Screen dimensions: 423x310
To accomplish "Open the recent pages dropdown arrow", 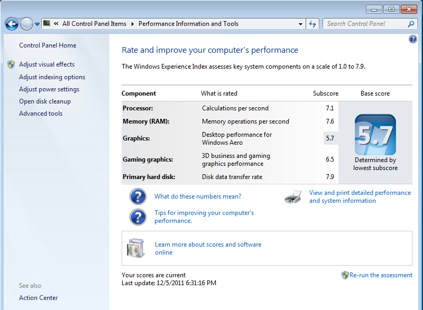I will click(37, 24).
